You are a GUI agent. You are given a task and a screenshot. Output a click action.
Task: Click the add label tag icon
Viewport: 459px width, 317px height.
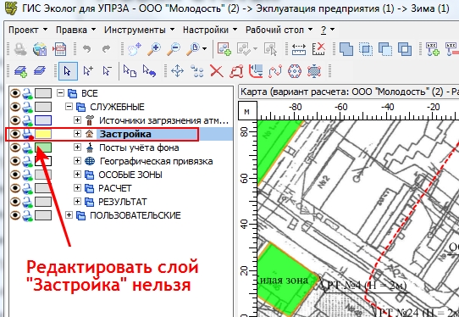pos(433,49)
